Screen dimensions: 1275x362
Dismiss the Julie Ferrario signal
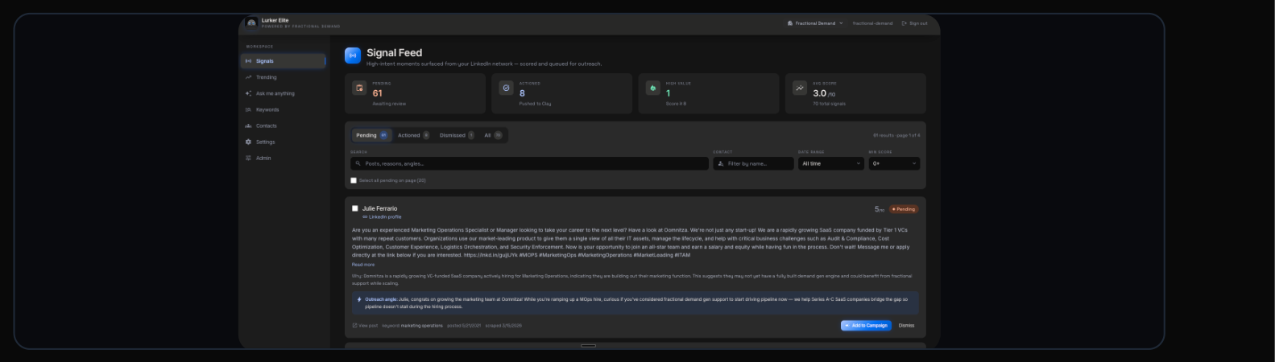(x=906, y=326)
